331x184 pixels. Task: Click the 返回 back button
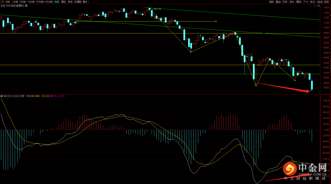coord(327,2)
